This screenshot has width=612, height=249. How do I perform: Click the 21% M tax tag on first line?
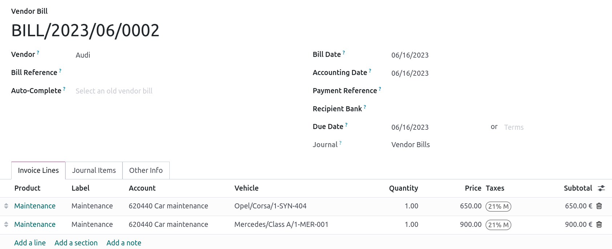(x=498, y=206)
